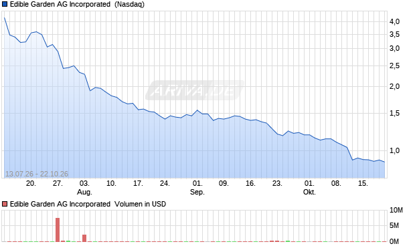
Task: Click the '23.' date axis label
Action: (x=277, y=183)
